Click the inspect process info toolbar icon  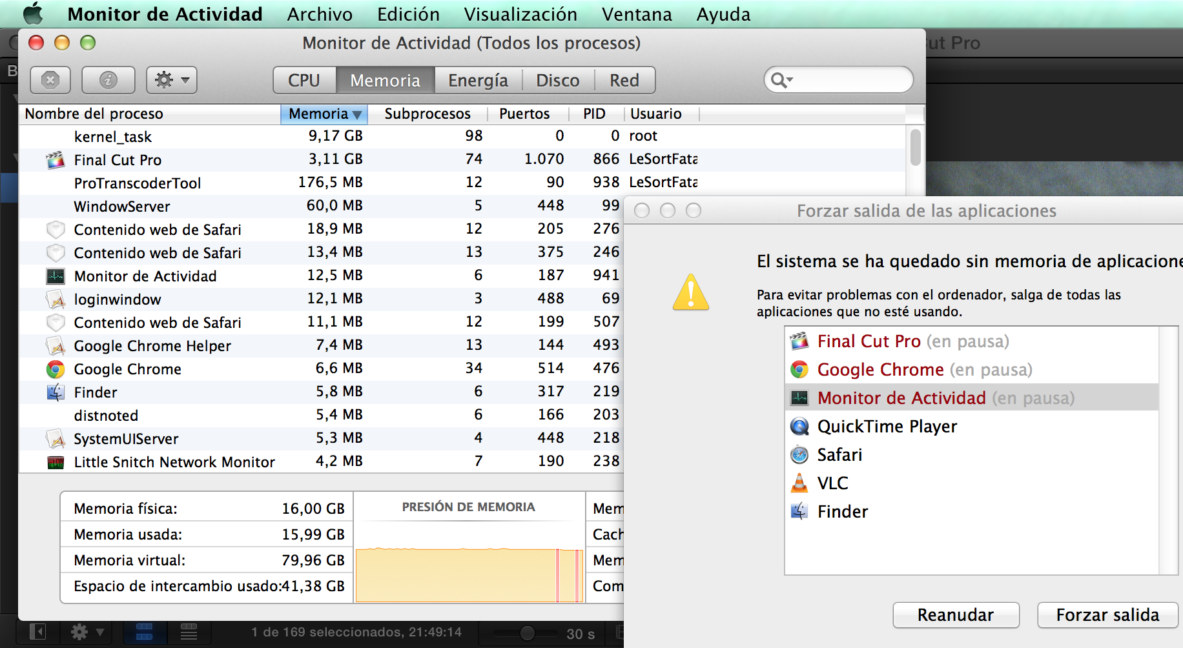(108, 80)
